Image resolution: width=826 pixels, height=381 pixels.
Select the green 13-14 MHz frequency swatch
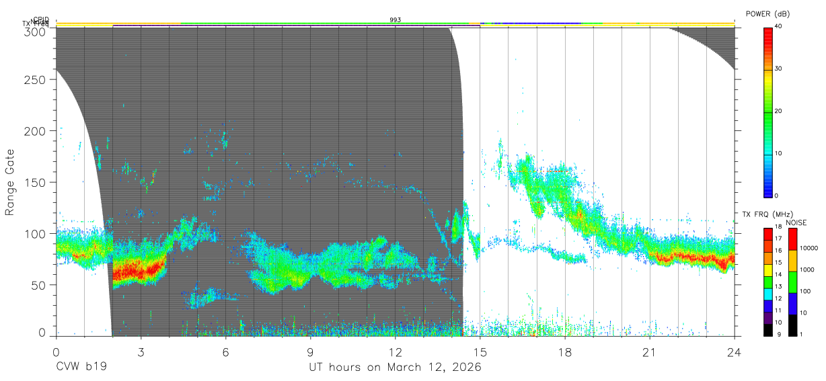[767, 282]
